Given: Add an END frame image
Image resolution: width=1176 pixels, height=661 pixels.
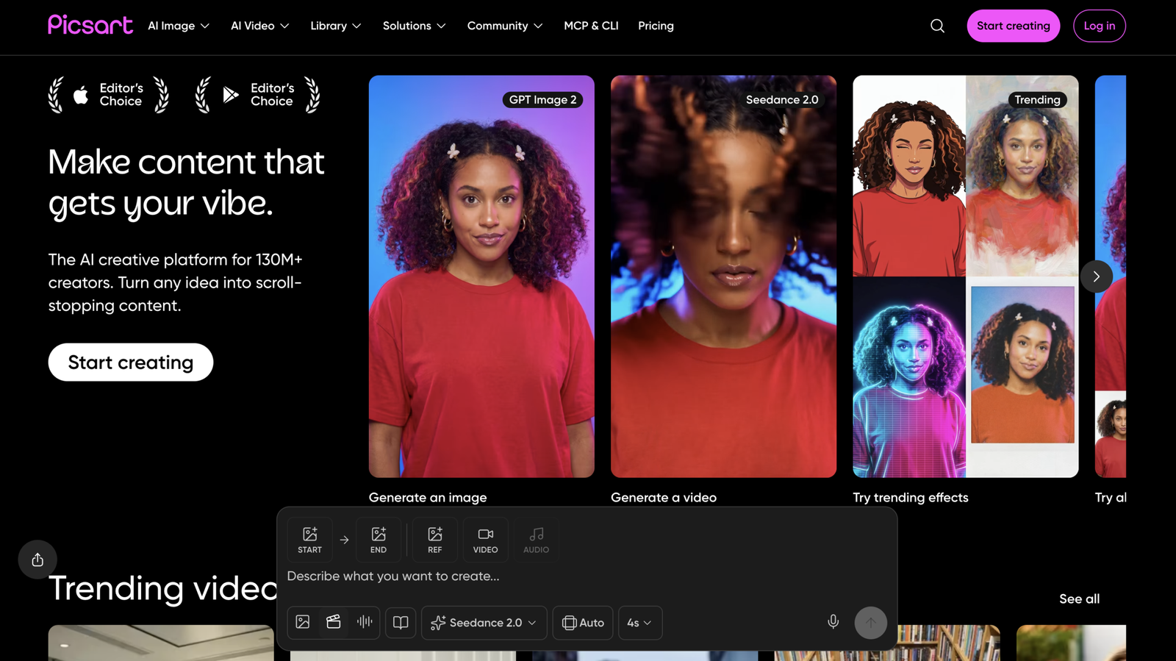Looking at the screenshot, I should tap(379, 540).
